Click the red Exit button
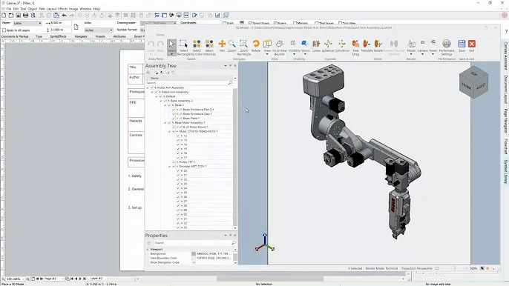Viewport: 509px width, 286px height. point(472,46)
